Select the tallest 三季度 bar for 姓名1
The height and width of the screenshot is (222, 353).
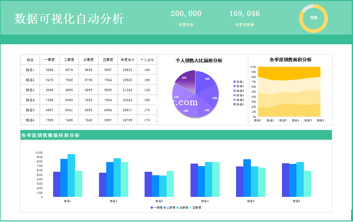tap(71, 176)
